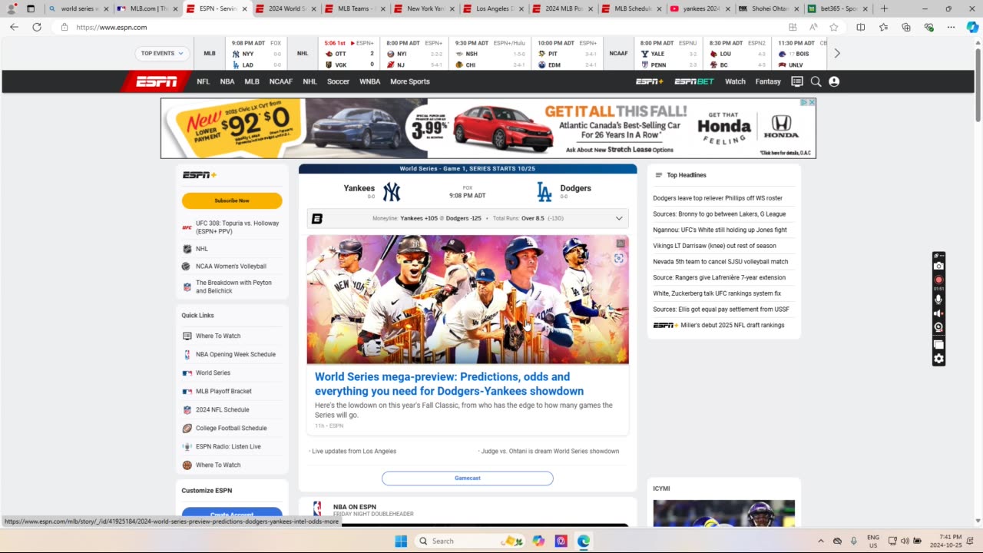Click the visual search icon on the hero image
Viewport: 983px width, 553px height.
[619, 258]
